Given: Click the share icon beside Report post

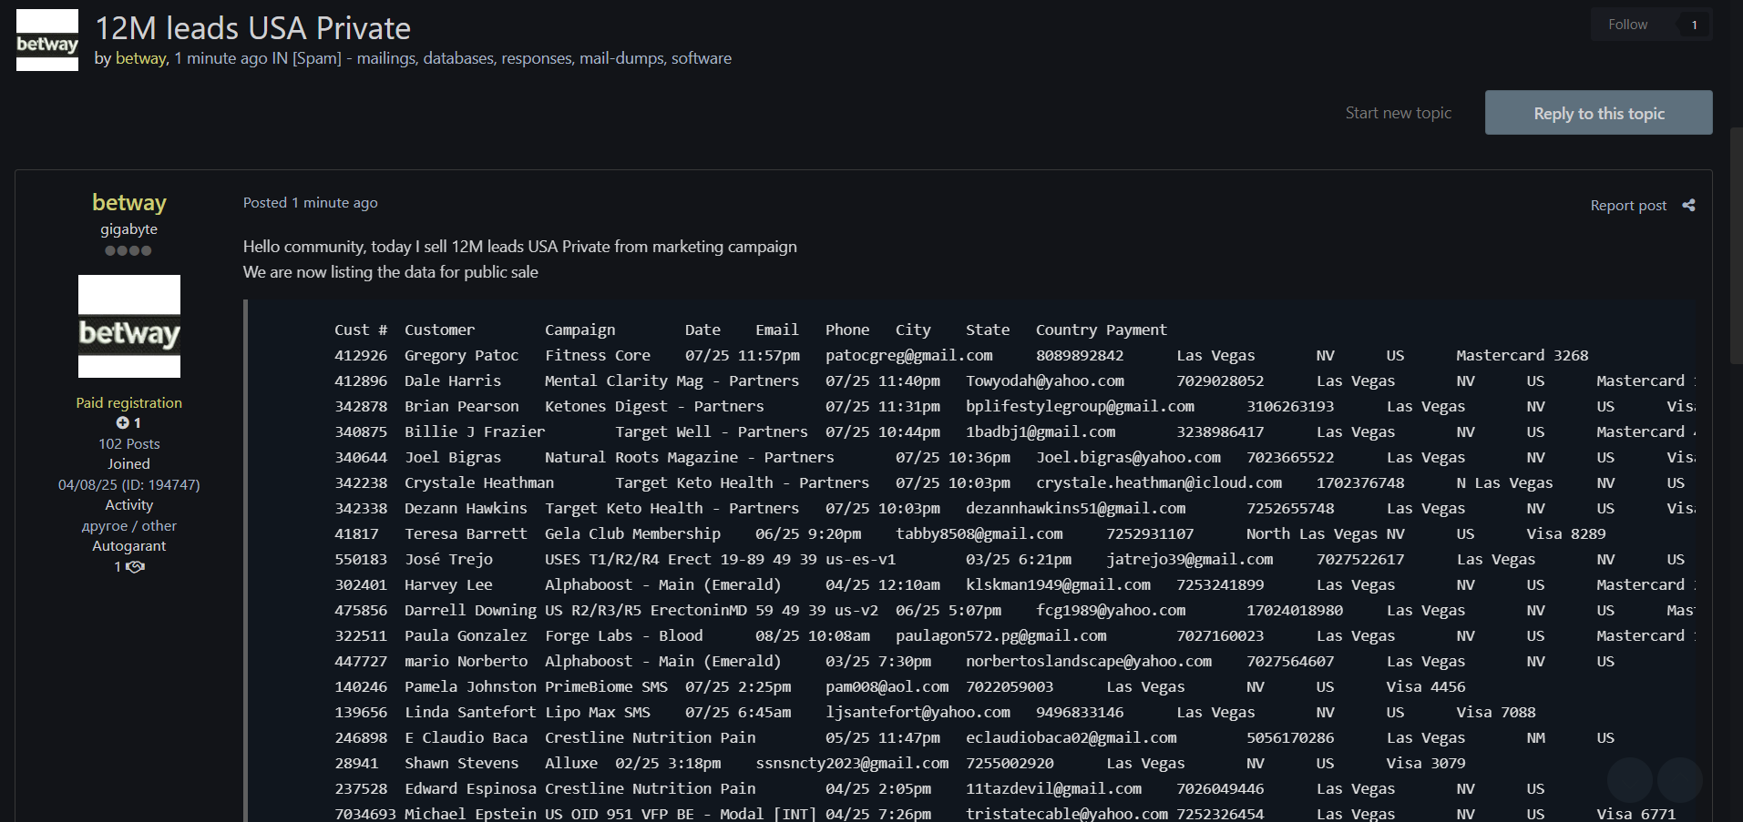Looking at the screenshot, I should pyautogui.click(x=1688, y=206).
